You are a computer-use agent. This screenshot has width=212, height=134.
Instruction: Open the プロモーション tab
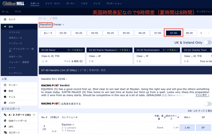coord(114,4)
